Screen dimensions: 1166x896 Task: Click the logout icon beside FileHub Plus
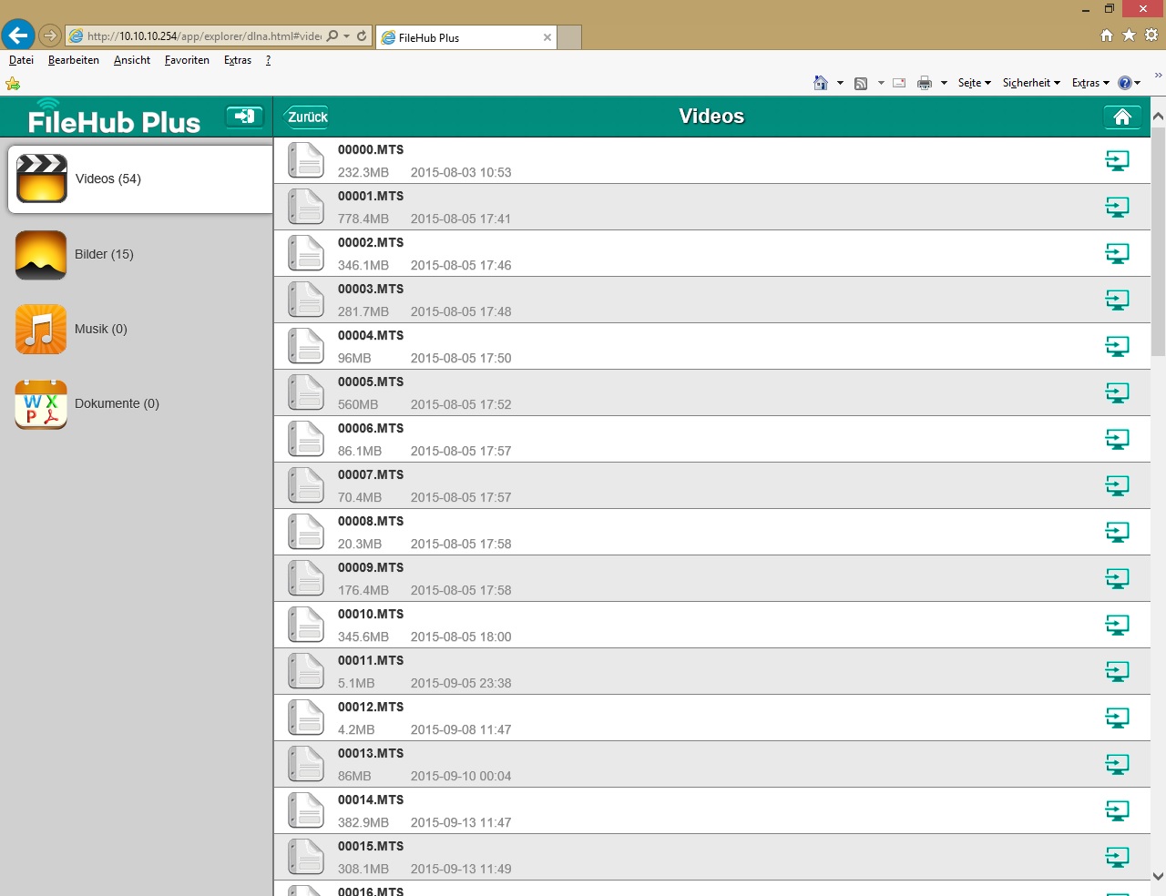click(244, 117)
